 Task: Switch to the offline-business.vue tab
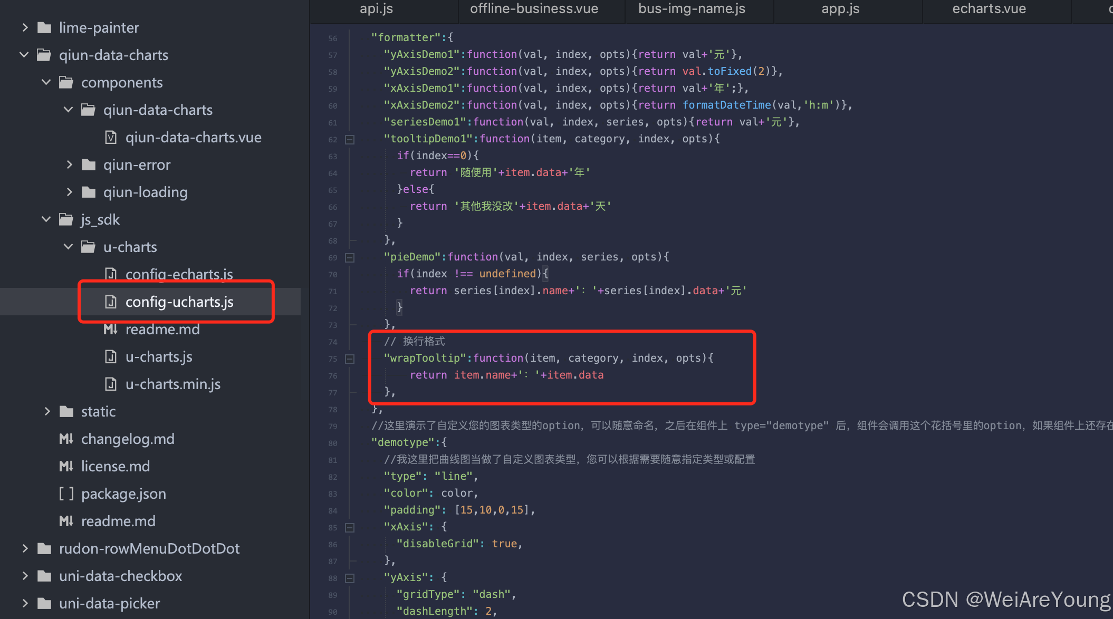[534, 9]
